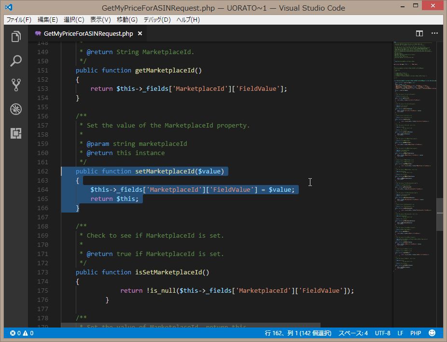This screenshot has width=447, height=342.
Task: Open the Debug view in activity bar
Action: tap(16, 109)
